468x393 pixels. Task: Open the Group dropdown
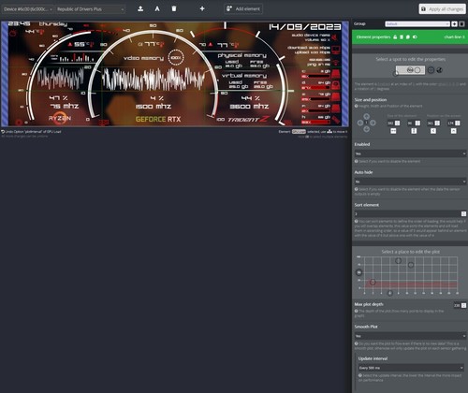[417, 24]
